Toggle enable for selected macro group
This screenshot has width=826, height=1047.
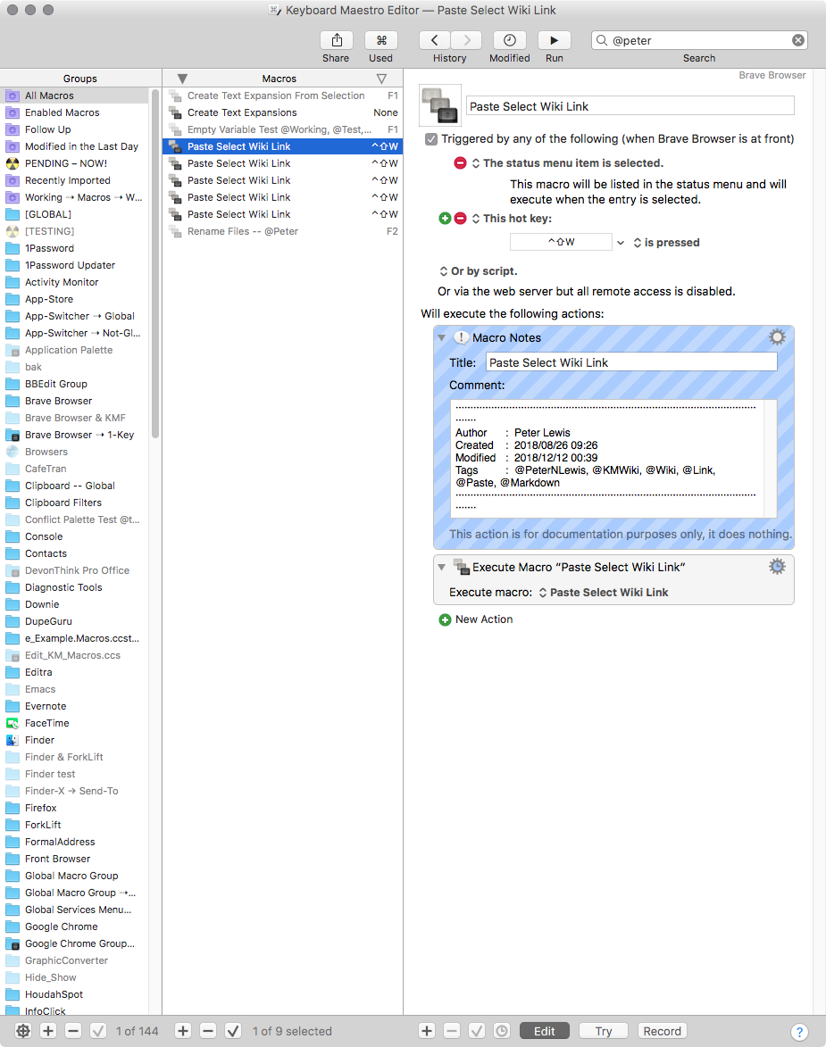[x=98, y=1030]
